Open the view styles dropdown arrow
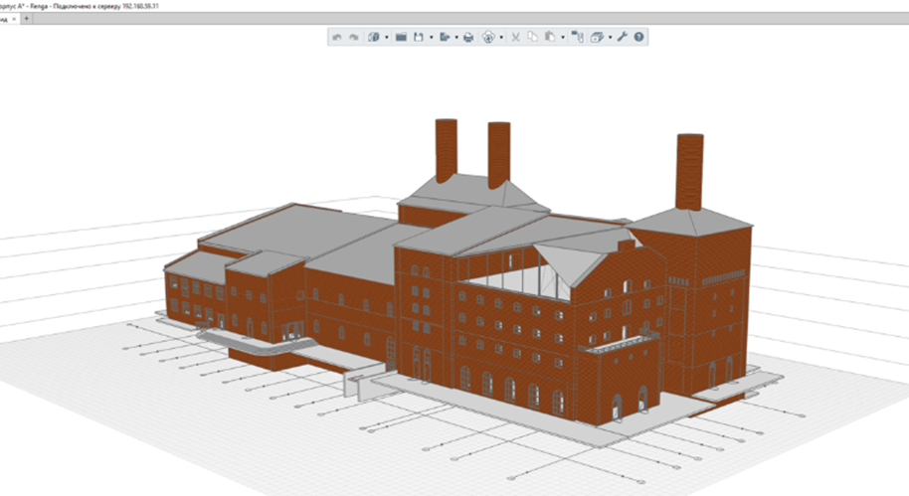909x496 pixels. 610,38
